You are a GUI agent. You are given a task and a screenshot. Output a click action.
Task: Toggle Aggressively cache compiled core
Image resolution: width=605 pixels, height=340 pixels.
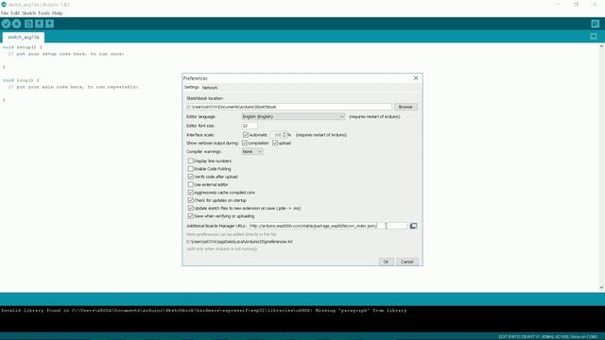click(x=191, y=193)
